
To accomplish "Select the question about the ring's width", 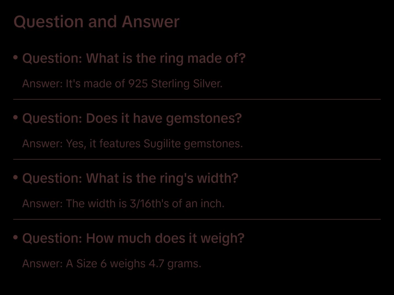I will [130, 178].
